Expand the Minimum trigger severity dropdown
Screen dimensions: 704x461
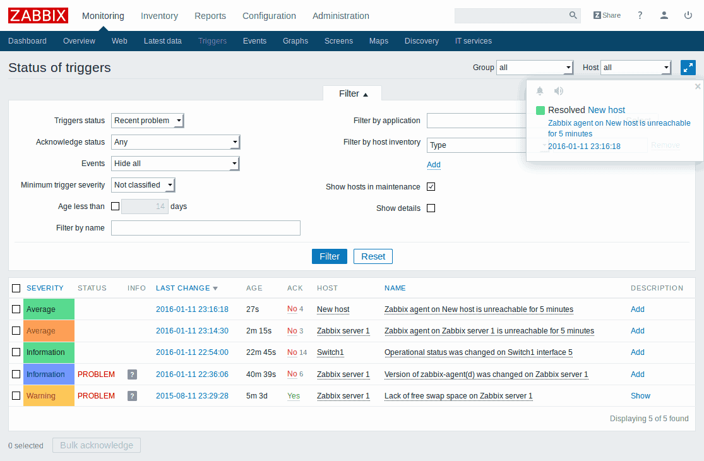coord(143,185)
